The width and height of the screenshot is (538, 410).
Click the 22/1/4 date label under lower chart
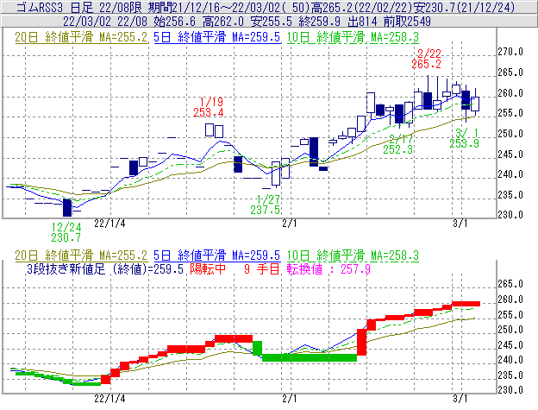(109, 399)
